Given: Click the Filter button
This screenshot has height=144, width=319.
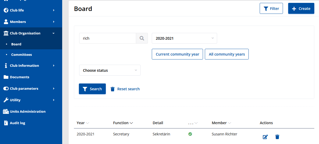Looking at the screenshot, I should (271, 9).
